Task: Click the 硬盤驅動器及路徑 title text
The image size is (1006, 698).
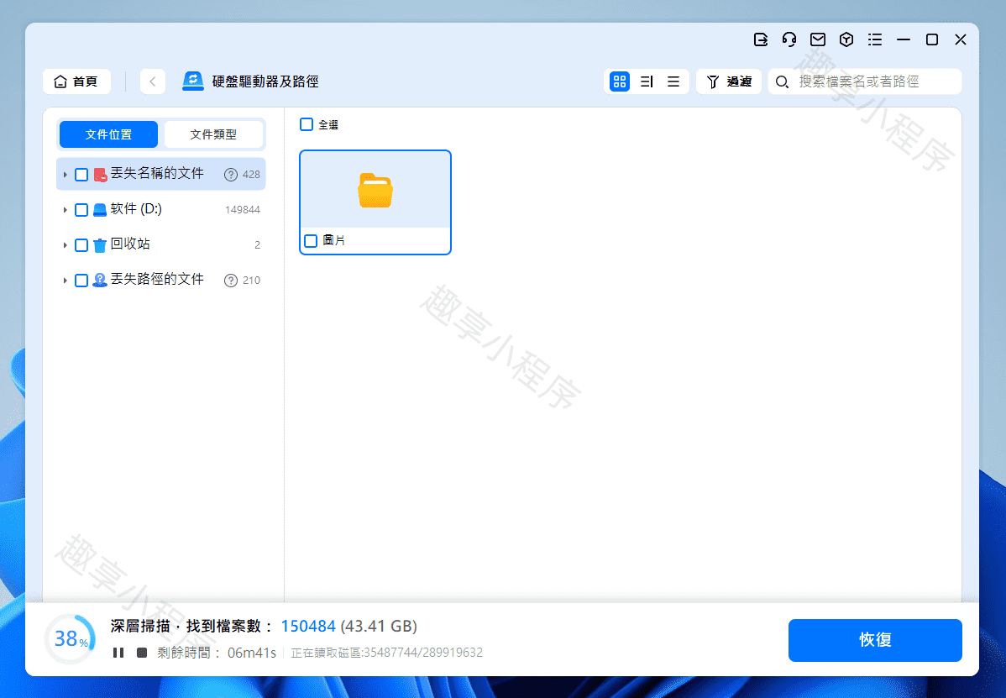Action: [265, 81]
